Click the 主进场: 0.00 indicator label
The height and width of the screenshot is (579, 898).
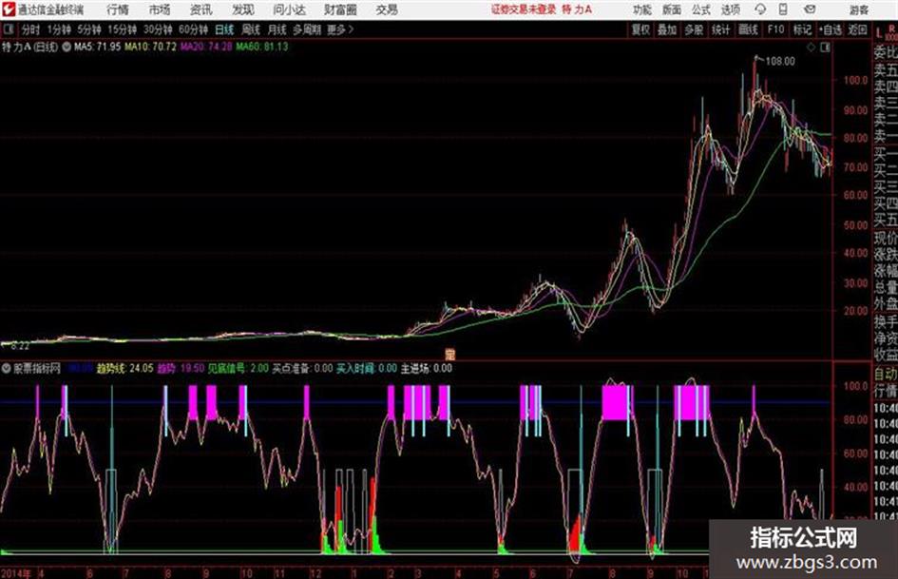coord(426,368)
